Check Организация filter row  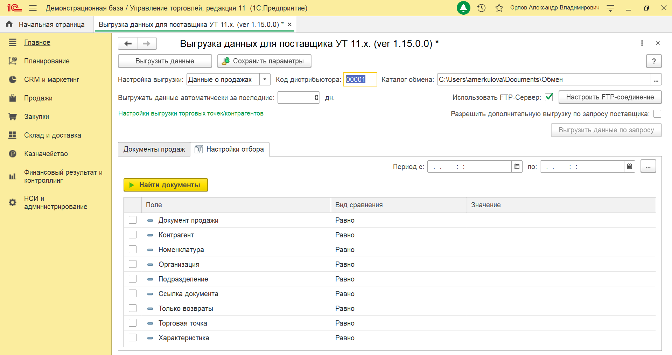133,264
